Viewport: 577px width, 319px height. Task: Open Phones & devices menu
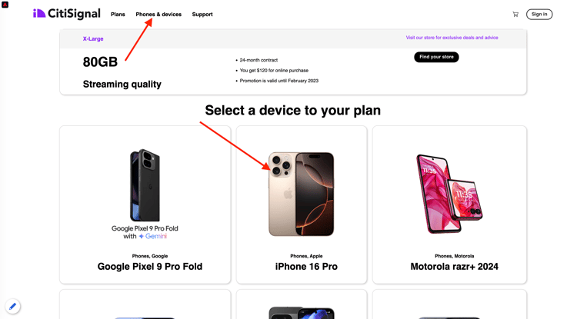tap(158, 15)
